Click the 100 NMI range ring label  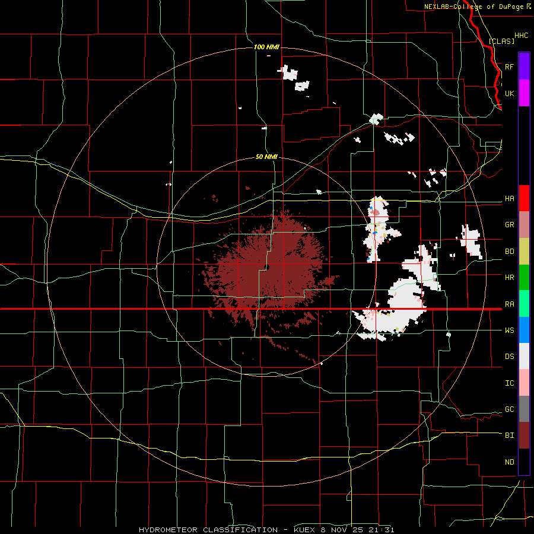coord(266,47)
